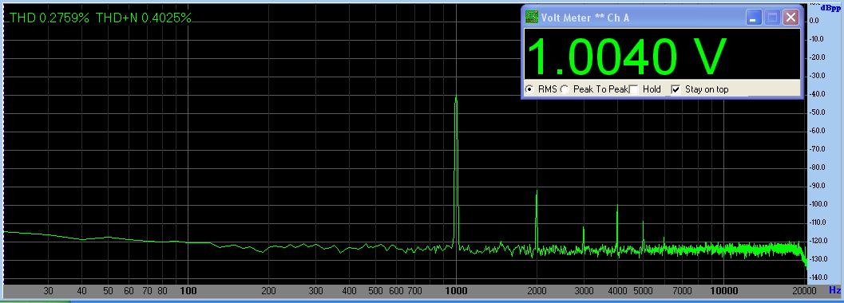Click the Volt Meter window's green app icon
Image resolution: width=844 pixels, height=303 pixels.
[531, 18]
